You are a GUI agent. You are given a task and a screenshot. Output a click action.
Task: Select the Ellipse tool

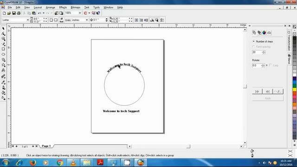(3, 54)
